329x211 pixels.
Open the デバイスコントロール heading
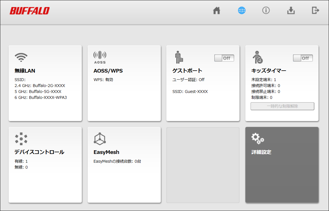[x=39, y=152]
